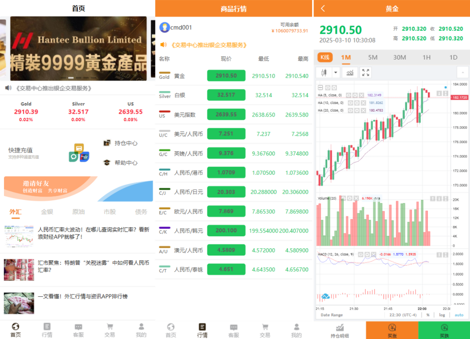Screen dimensions: 470x339
Task: Switch to the 金银 news tab
Action: coord(47,211)
